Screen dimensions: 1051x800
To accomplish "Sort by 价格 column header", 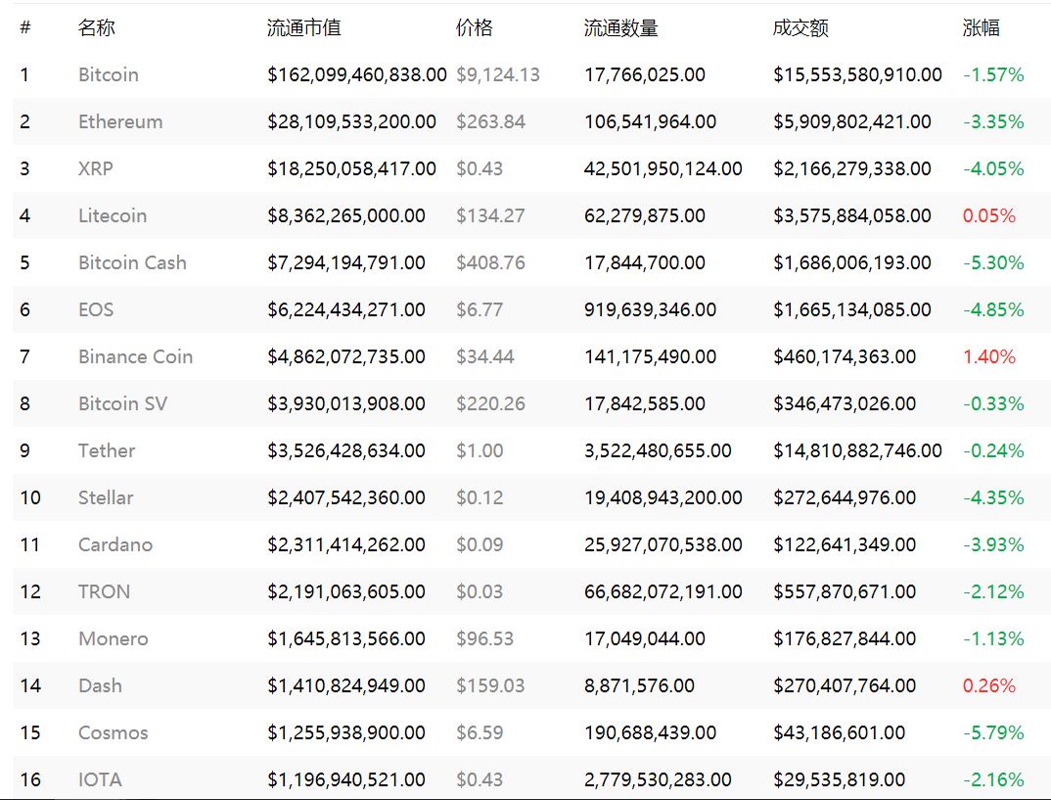I will 474,27.
